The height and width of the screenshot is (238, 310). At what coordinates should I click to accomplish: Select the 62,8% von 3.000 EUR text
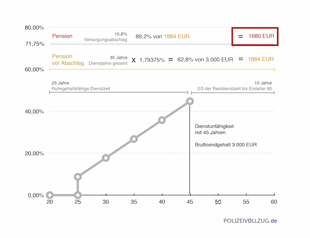(x=205, y=60)
